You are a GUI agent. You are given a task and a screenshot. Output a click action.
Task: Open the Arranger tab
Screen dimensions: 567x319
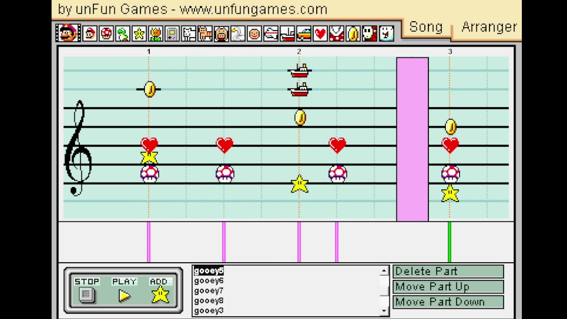click(489, 27)
